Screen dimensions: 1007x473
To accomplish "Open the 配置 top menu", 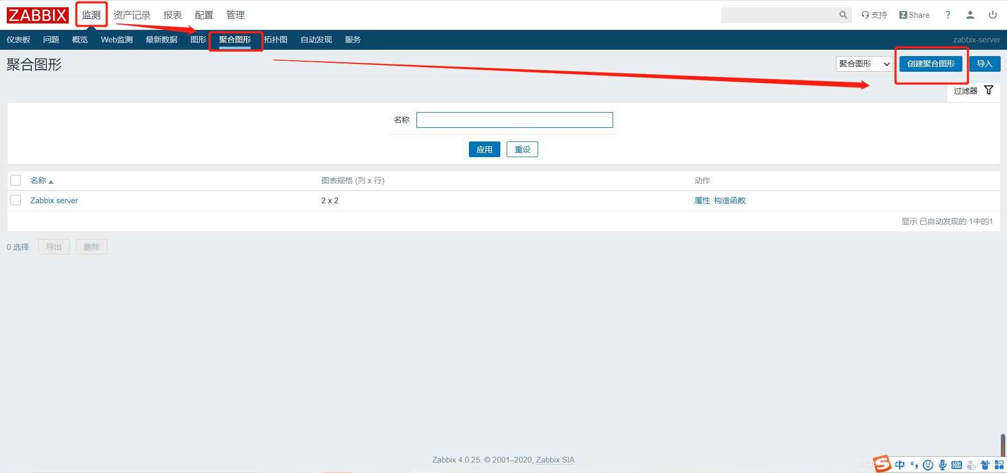I will (x=204, y=15).
